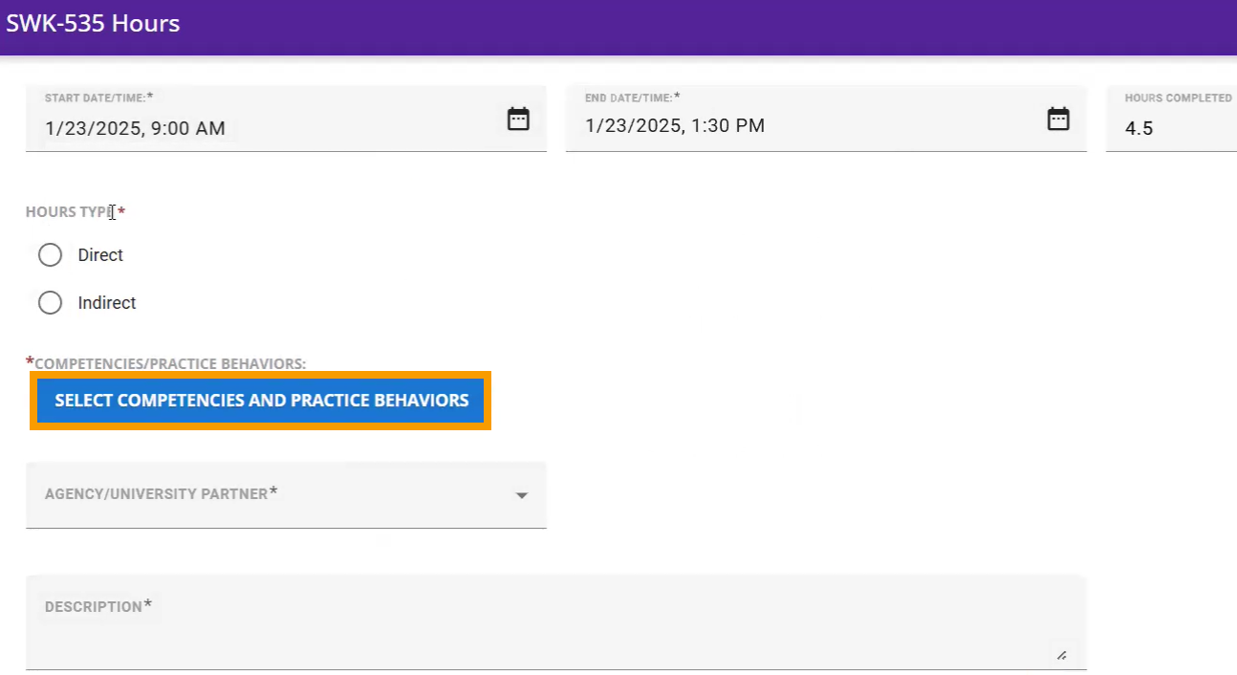Click the Description resize handle

tap(1061, 656)
